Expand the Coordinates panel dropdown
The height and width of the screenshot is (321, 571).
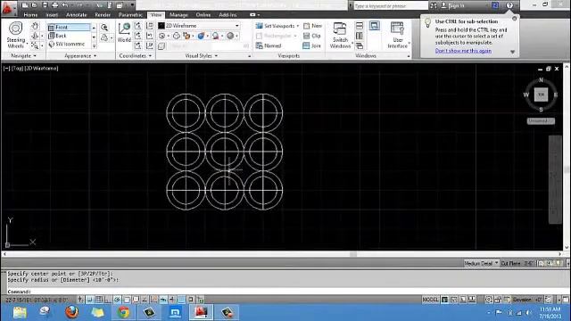click(x=135, y=55)
